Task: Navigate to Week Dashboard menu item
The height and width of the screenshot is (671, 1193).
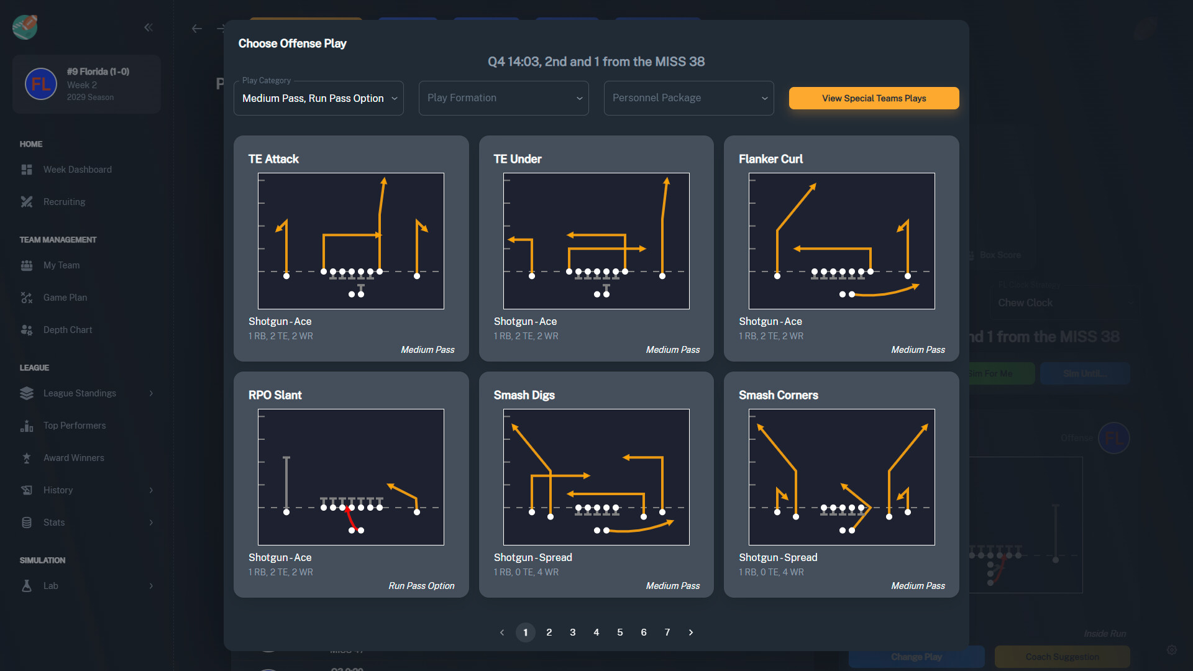Action: point(78,169)
